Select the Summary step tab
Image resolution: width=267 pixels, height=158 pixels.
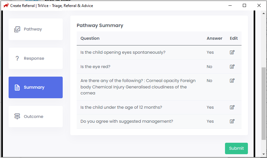pos(36,87)
